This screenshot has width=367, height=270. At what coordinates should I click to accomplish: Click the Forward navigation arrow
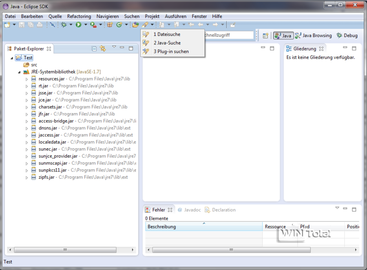215,24
